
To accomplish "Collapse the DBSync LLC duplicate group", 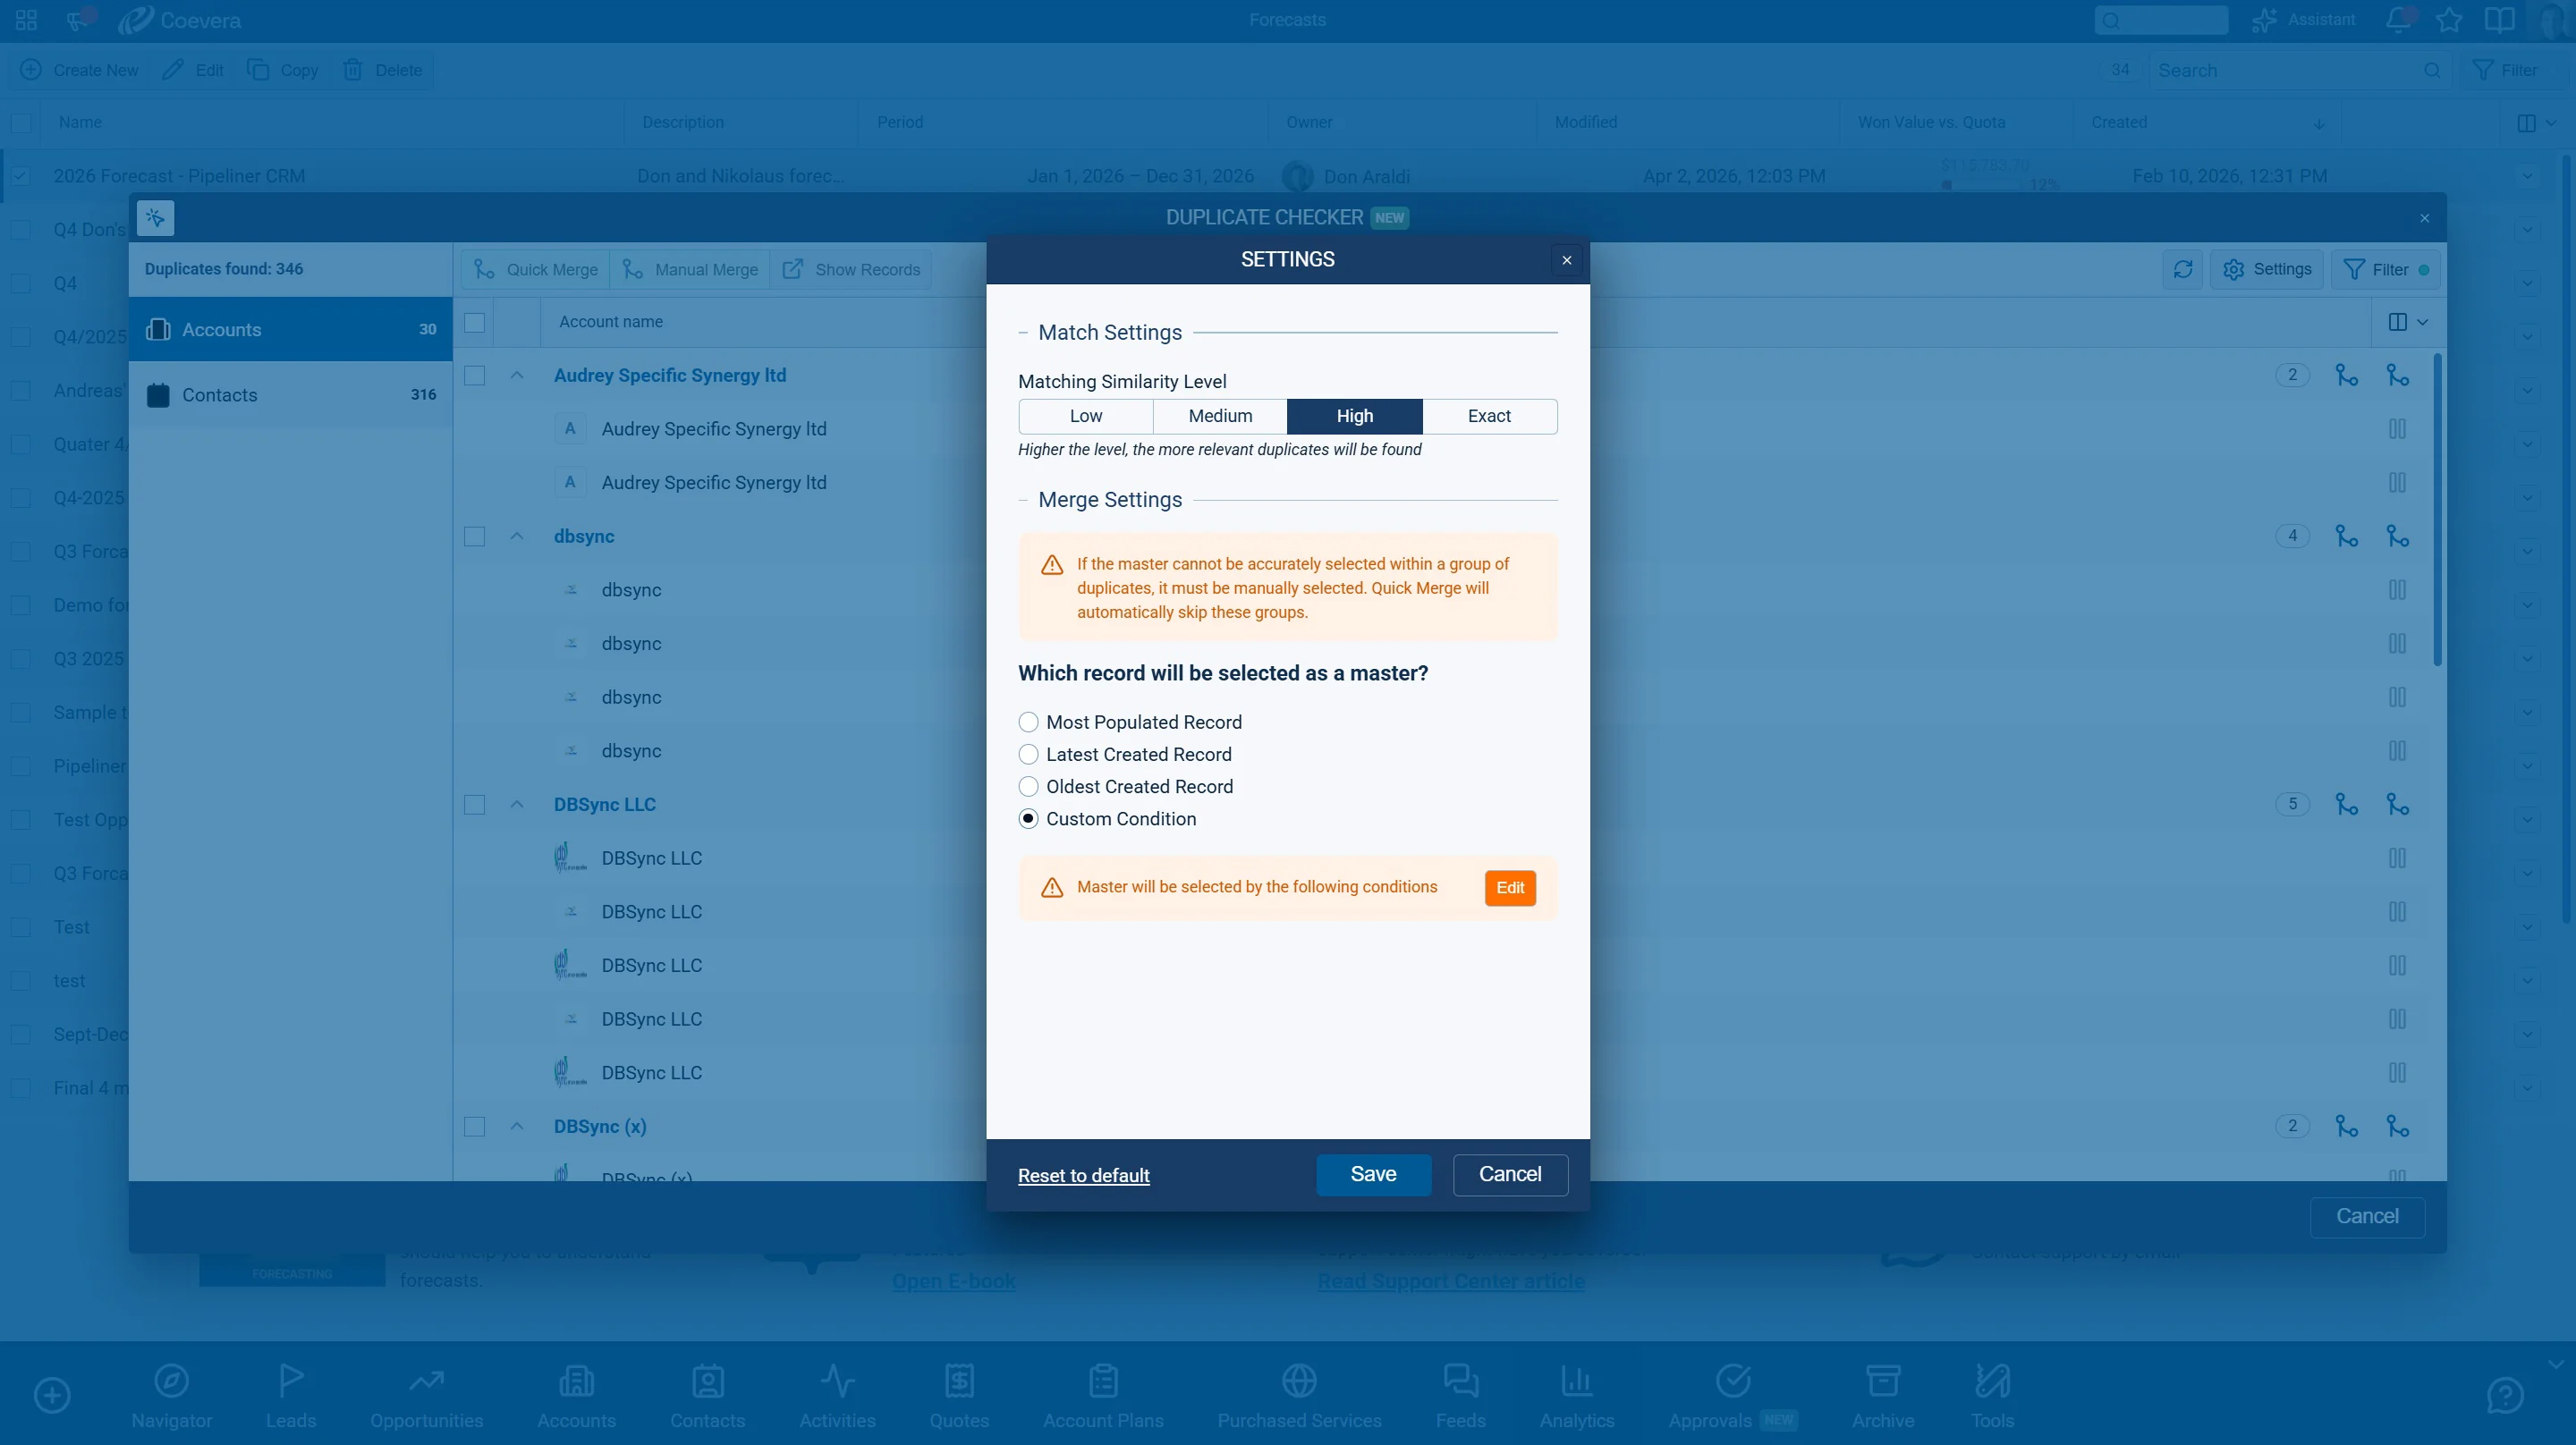I will (x=517, y=804).
